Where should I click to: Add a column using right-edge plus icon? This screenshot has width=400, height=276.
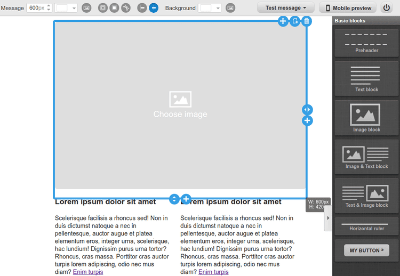307,120
